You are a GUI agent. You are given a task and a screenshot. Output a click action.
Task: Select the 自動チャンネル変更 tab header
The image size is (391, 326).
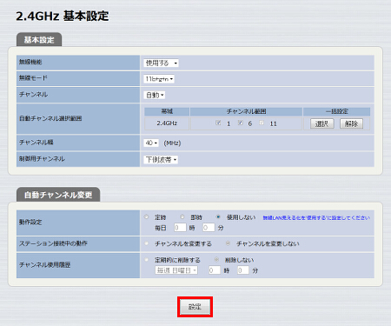[x=58, y=195]
